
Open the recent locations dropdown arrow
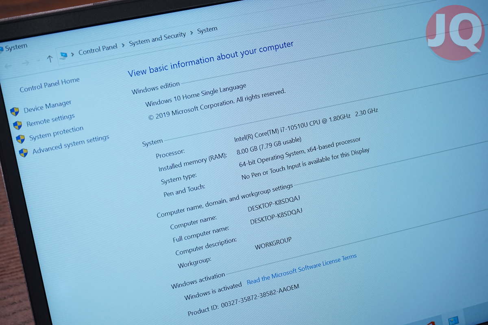[x=38, y=61]
